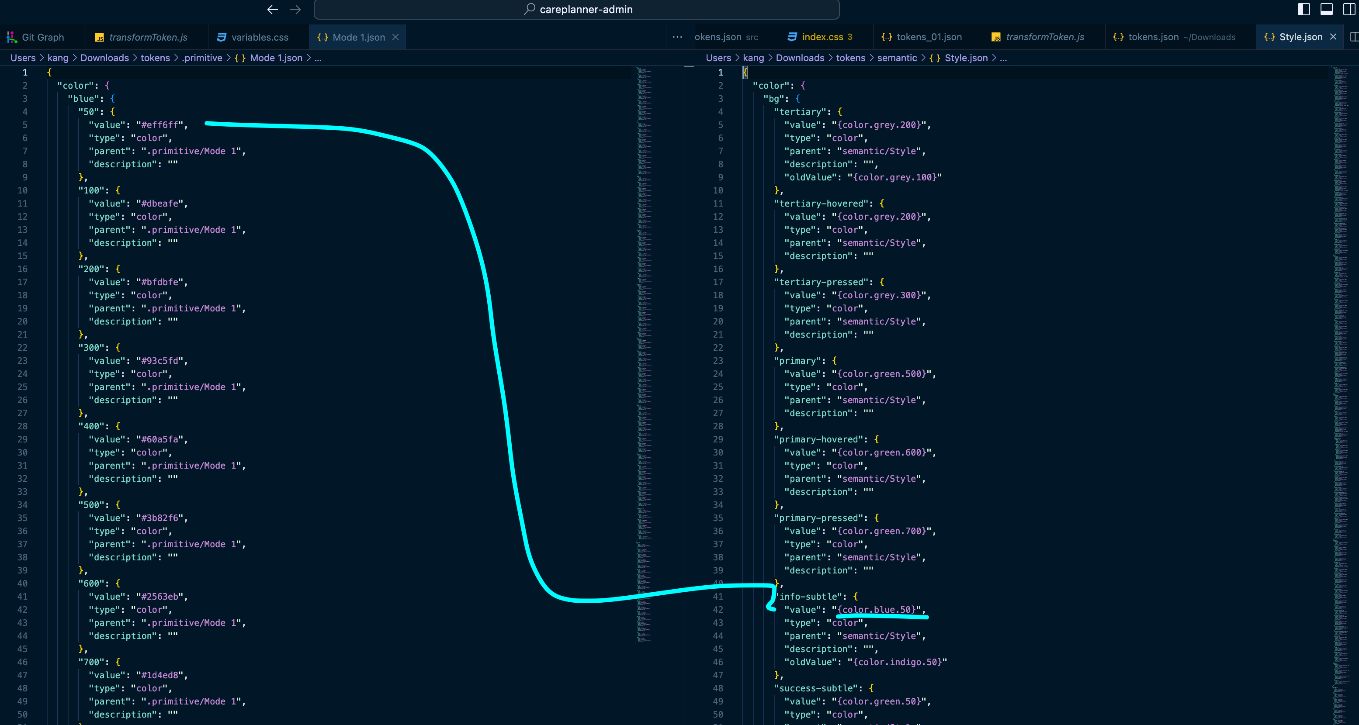The height and width of the screenshot is (725, 1359).
Task: Toggle secondary sidebar layout icon
Action: (x=1349, y=9)
